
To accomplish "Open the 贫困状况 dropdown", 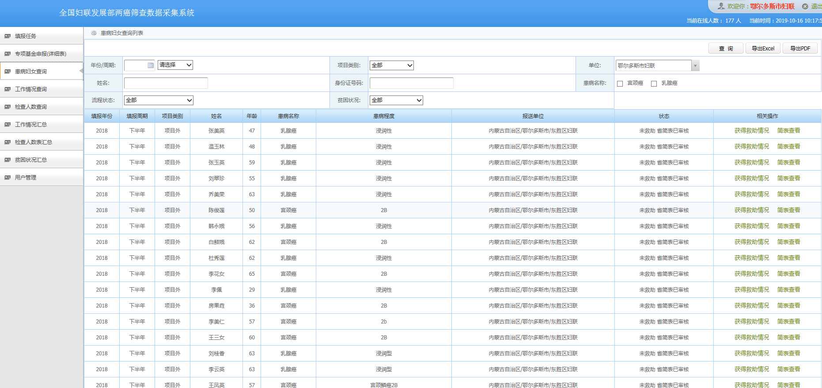I will 396,100.
